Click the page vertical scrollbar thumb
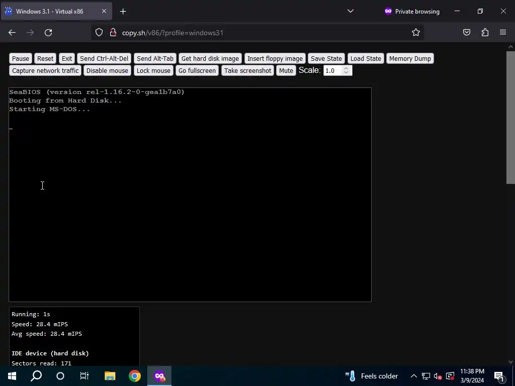 click(510, 118)
